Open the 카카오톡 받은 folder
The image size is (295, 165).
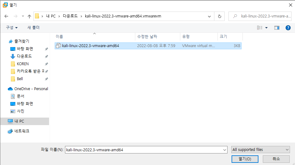pyautogui.click(x=31, y=71)
